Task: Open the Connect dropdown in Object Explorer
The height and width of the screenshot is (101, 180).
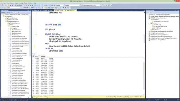Action: (x=4, y=12)
